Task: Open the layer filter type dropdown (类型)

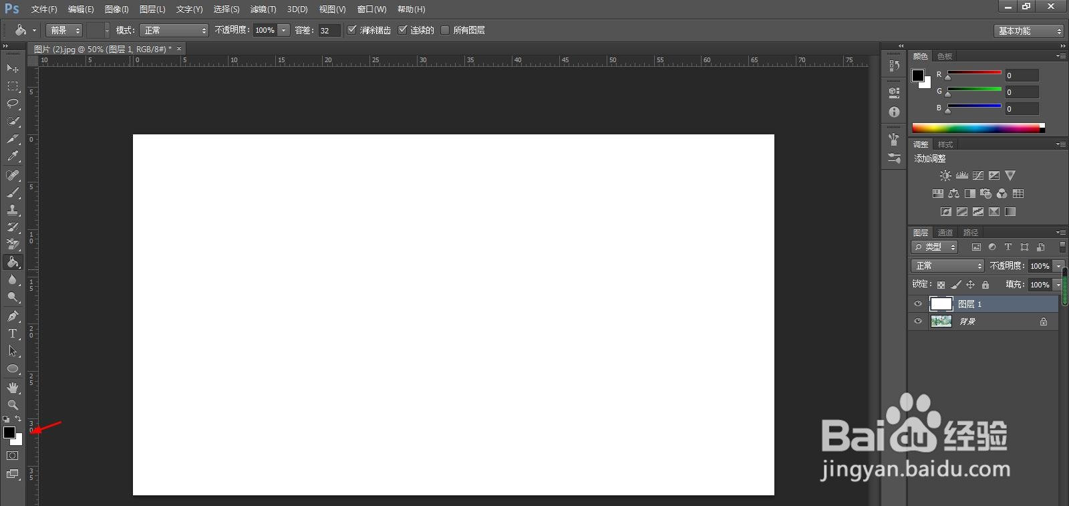Action: [935, 247]
